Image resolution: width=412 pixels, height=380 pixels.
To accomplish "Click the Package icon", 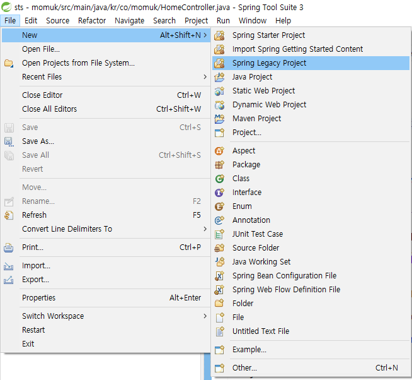I will pos(219,165).
